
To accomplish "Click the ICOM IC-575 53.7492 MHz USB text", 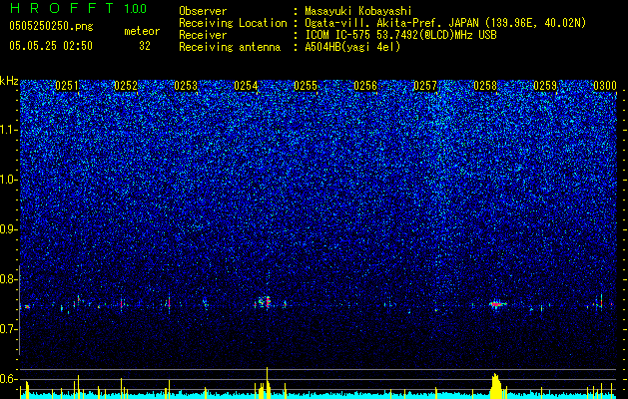I will [400, 35].
